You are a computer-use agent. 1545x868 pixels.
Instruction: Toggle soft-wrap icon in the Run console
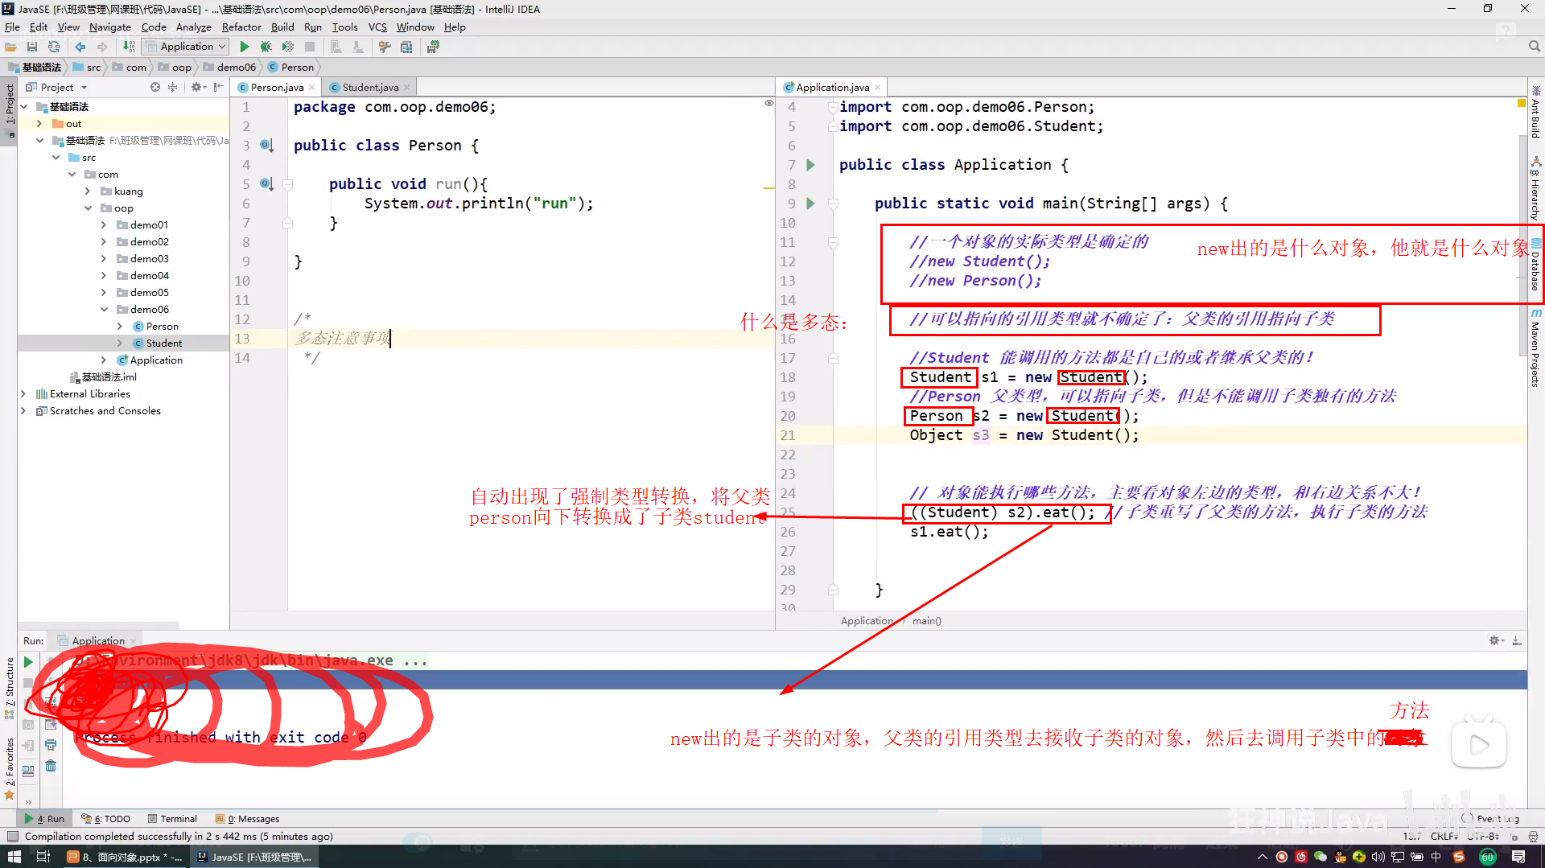(51, 703)
